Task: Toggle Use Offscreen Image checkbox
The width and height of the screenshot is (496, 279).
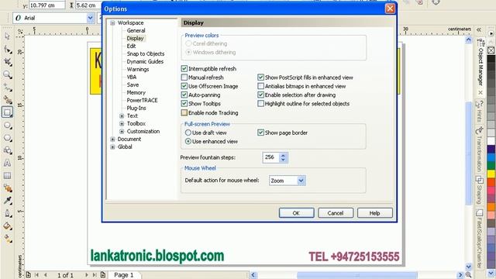Action: [184, 86]
